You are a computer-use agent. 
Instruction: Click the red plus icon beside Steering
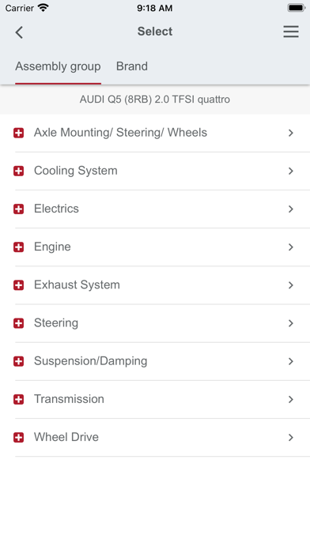(19, 323)
